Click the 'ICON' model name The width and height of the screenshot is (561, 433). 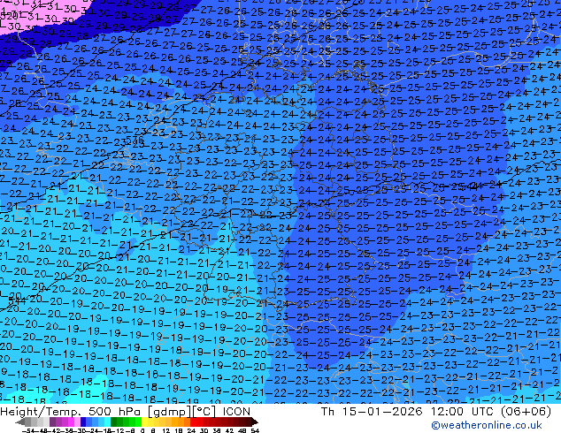[x=236, y=412]
